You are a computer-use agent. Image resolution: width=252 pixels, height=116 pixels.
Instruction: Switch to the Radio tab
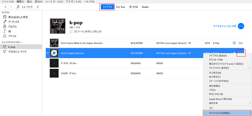pyautogui.click(x=145, y=7)
